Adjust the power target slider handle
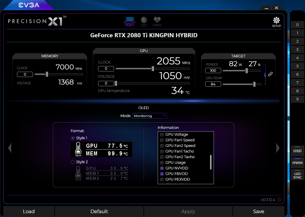The height and width of the screenshot is (217, 305). (x=247, y=71)
